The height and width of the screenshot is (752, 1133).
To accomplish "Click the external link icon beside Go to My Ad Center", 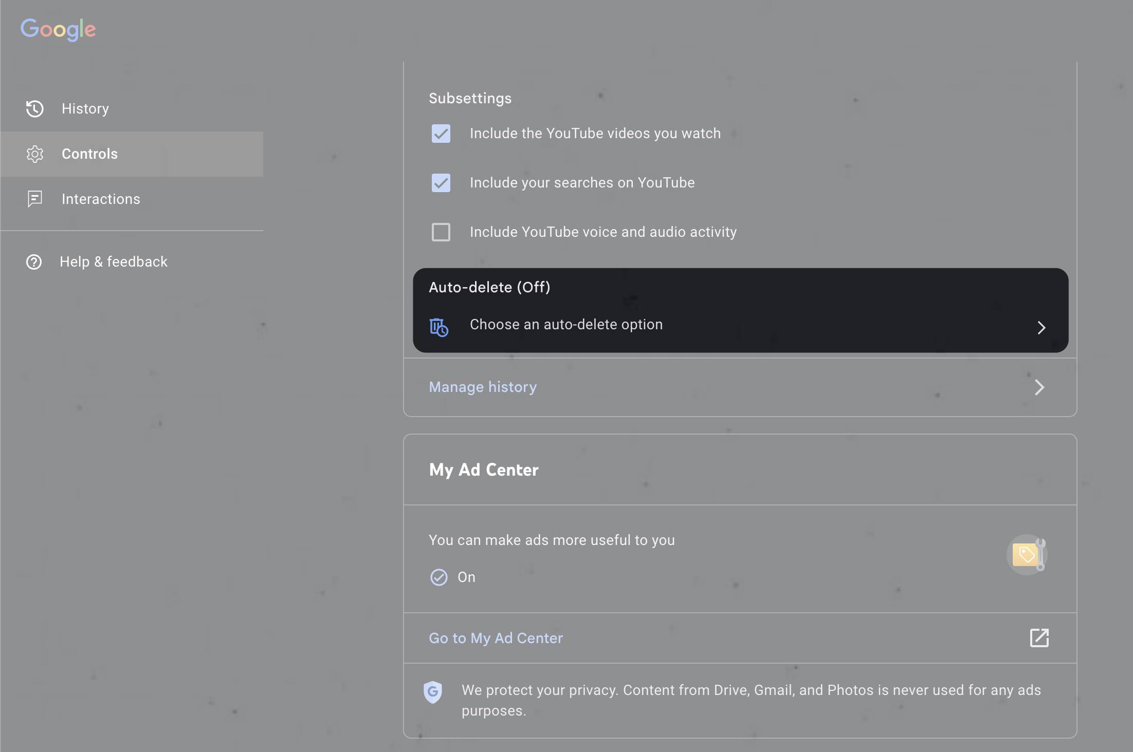I will [1039, 638].
